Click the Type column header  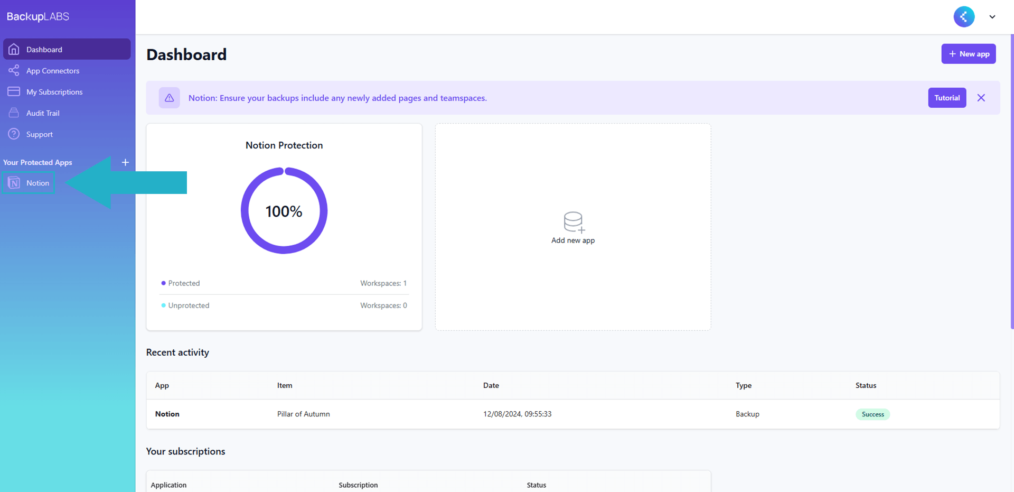tap(744, 385)
